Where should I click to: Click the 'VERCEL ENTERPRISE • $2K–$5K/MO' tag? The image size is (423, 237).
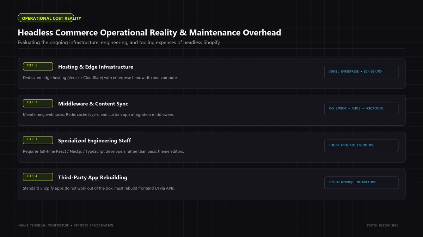click(361, 72)
